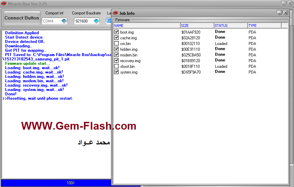Image resolution: width=294 pixels, height=187 pixels.
Task: Click size value $01AAF920
Action: [x=191, y=32]
